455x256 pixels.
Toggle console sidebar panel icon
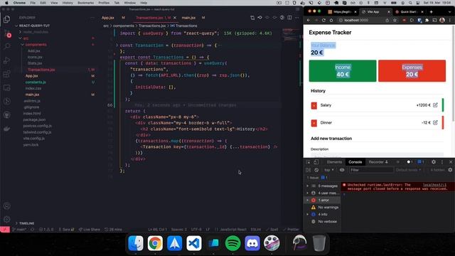click(x=308, y=170)
